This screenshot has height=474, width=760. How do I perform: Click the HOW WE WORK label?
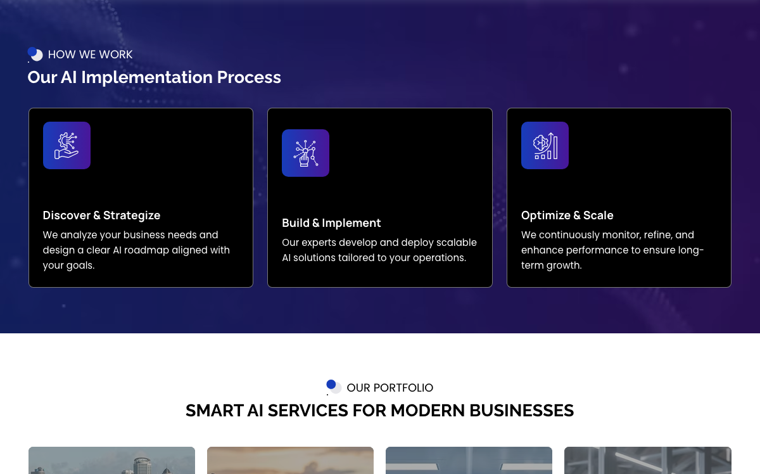(91, 54)
